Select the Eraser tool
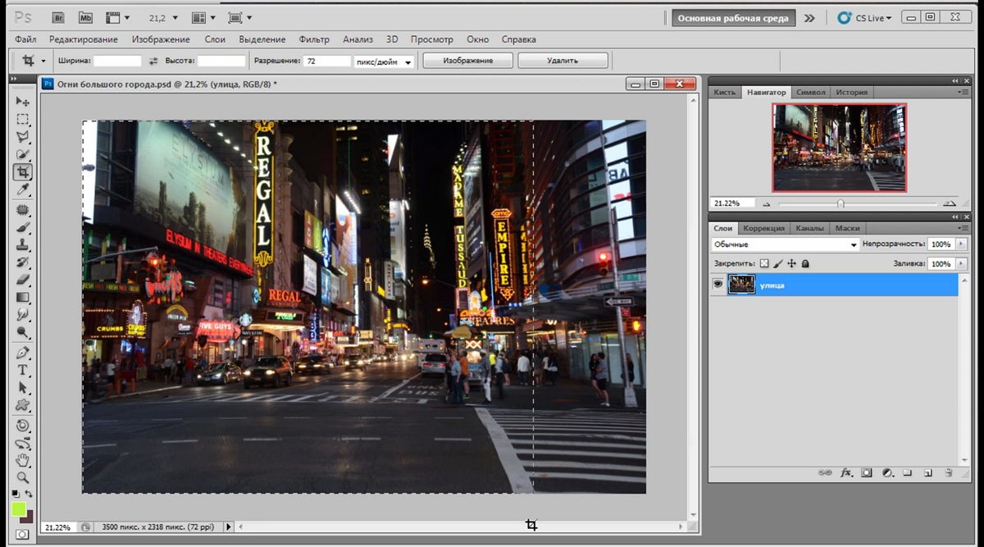This screenshot has width=984, height=547. (23, 279)
